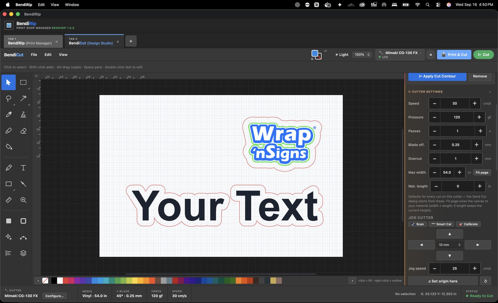Select the arrow selection tool
This screenshot has height=303, width=498.
pos(8,82)
